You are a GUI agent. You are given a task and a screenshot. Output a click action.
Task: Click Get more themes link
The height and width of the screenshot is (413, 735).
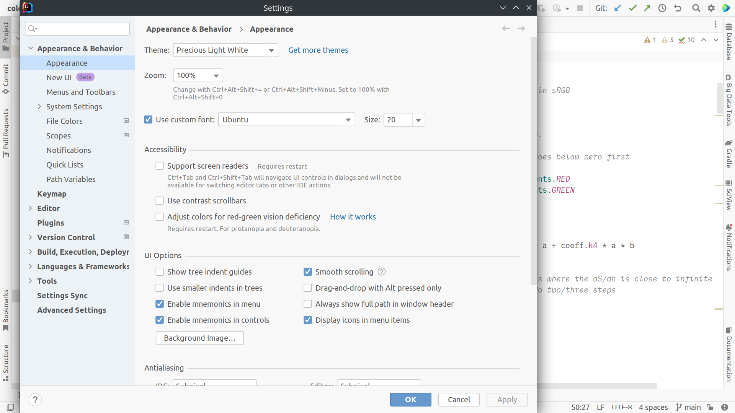tap(318, 50)
